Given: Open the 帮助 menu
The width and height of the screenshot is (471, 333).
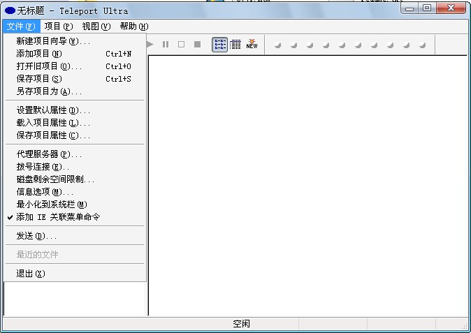Looking at the screenshot, I should (x=133, y=27).
